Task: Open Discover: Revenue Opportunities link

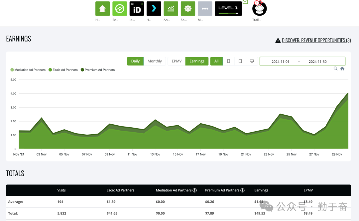Action: click(x=316, y=41)
